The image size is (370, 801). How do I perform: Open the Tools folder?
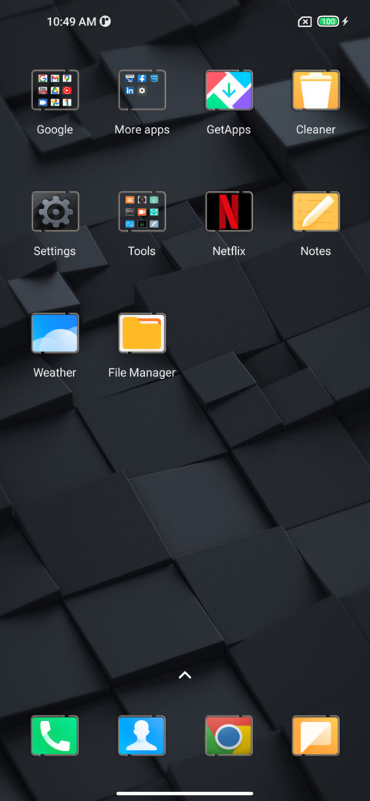click(x=142, y=212)
